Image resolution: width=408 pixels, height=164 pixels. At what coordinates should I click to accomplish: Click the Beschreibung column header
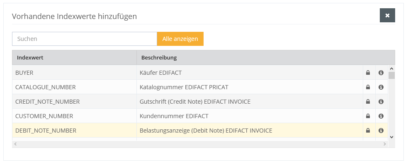click(x=266, y=57)
